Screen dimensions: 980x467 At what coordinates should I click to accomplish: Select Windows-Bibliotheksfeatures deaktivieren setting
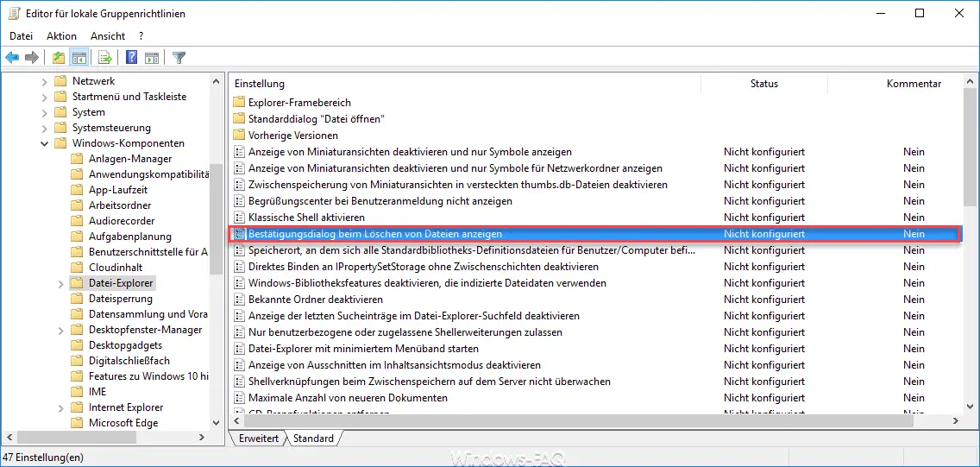(x=427, y=283)
